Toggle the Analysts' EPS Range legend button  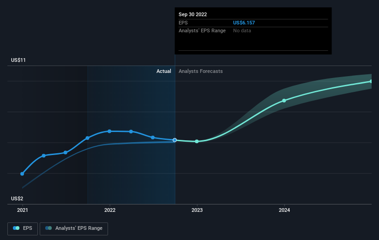tap(74, 228)
